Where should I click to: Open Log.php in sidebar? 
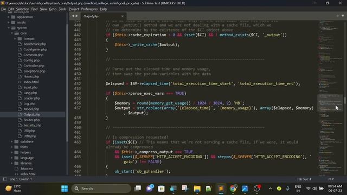pos(29,103)
